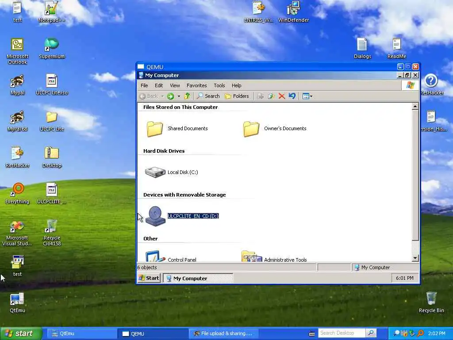The width and height of the screenshot is (453, 340).
Task: Select Local Disk (C:) drive
Action: click(172, 172)
